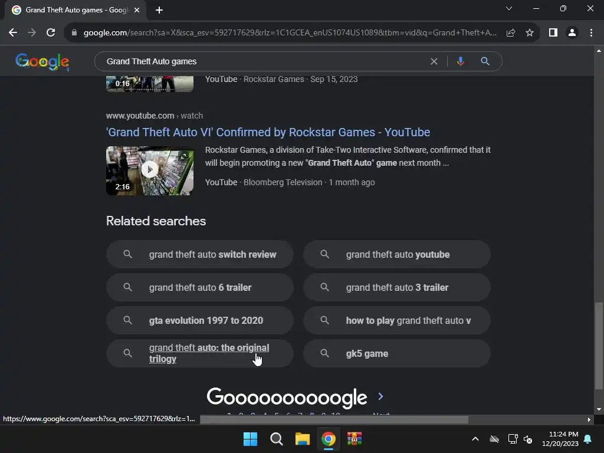This screenshot has height=453, width=604.
Task: Open Chrome side panel icon
Action: 553,33
